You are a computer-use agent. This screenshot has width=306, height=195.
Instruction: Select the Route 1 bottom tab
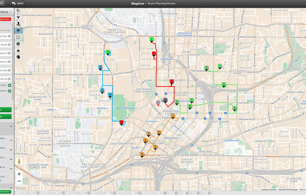(x=171, y=193)
